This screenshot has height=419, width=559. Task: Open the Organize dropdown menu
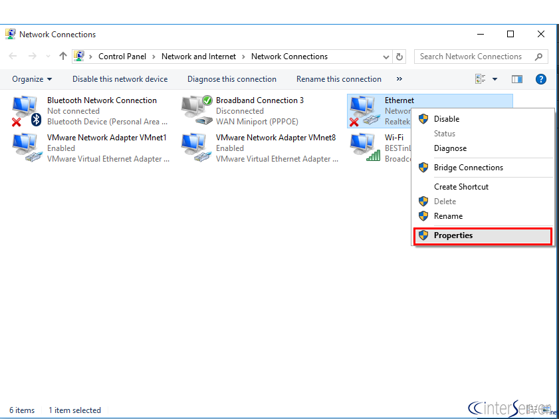click(32, 79)
